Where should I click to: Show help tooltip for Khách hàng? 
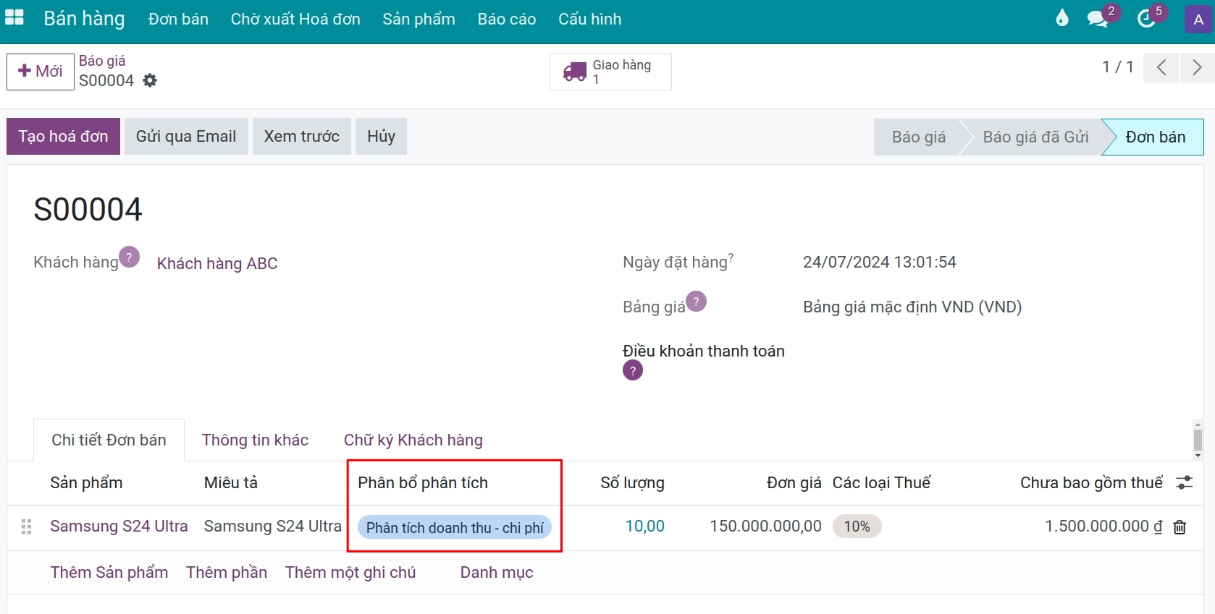[130, 257]
